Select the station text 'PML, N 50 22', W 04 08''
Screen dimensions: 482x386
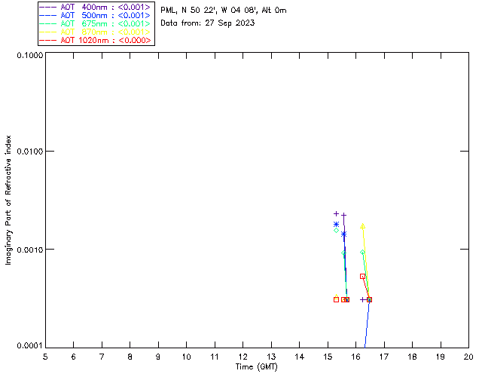coord(209,10)
